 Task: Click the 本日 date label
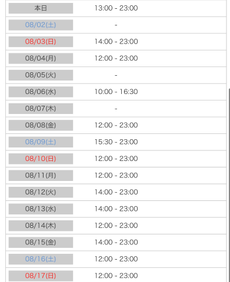pos(41,8)
